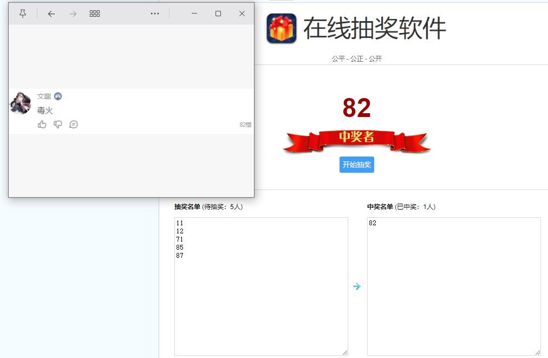Maximize the comment window
548x358 pixels.
218,14
